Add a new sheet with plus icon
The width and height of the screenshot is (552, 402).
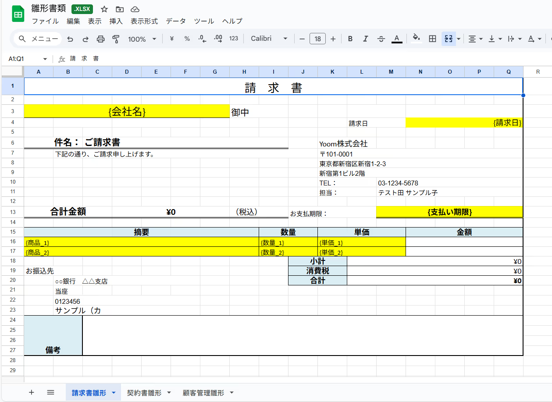[x=31, y=392]
